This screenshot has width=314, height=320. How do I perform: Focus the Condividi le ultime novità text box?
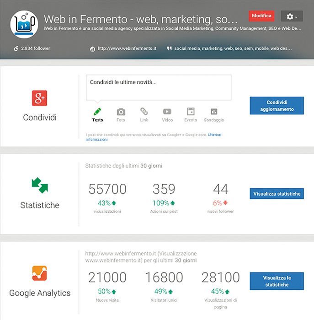click(159, 88)
